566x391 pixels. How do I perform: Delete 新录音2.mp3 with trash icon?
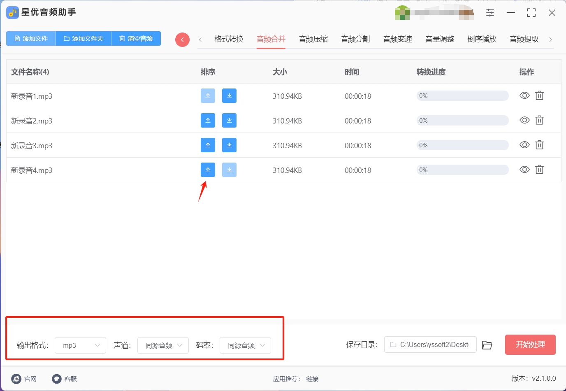[x=539, y=120]
